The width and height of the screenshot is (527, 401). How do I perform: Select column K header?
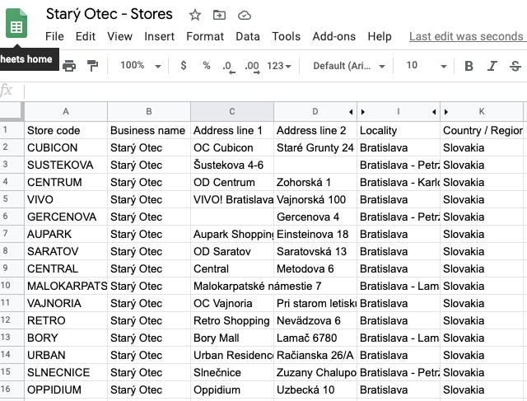pos(482,112)
